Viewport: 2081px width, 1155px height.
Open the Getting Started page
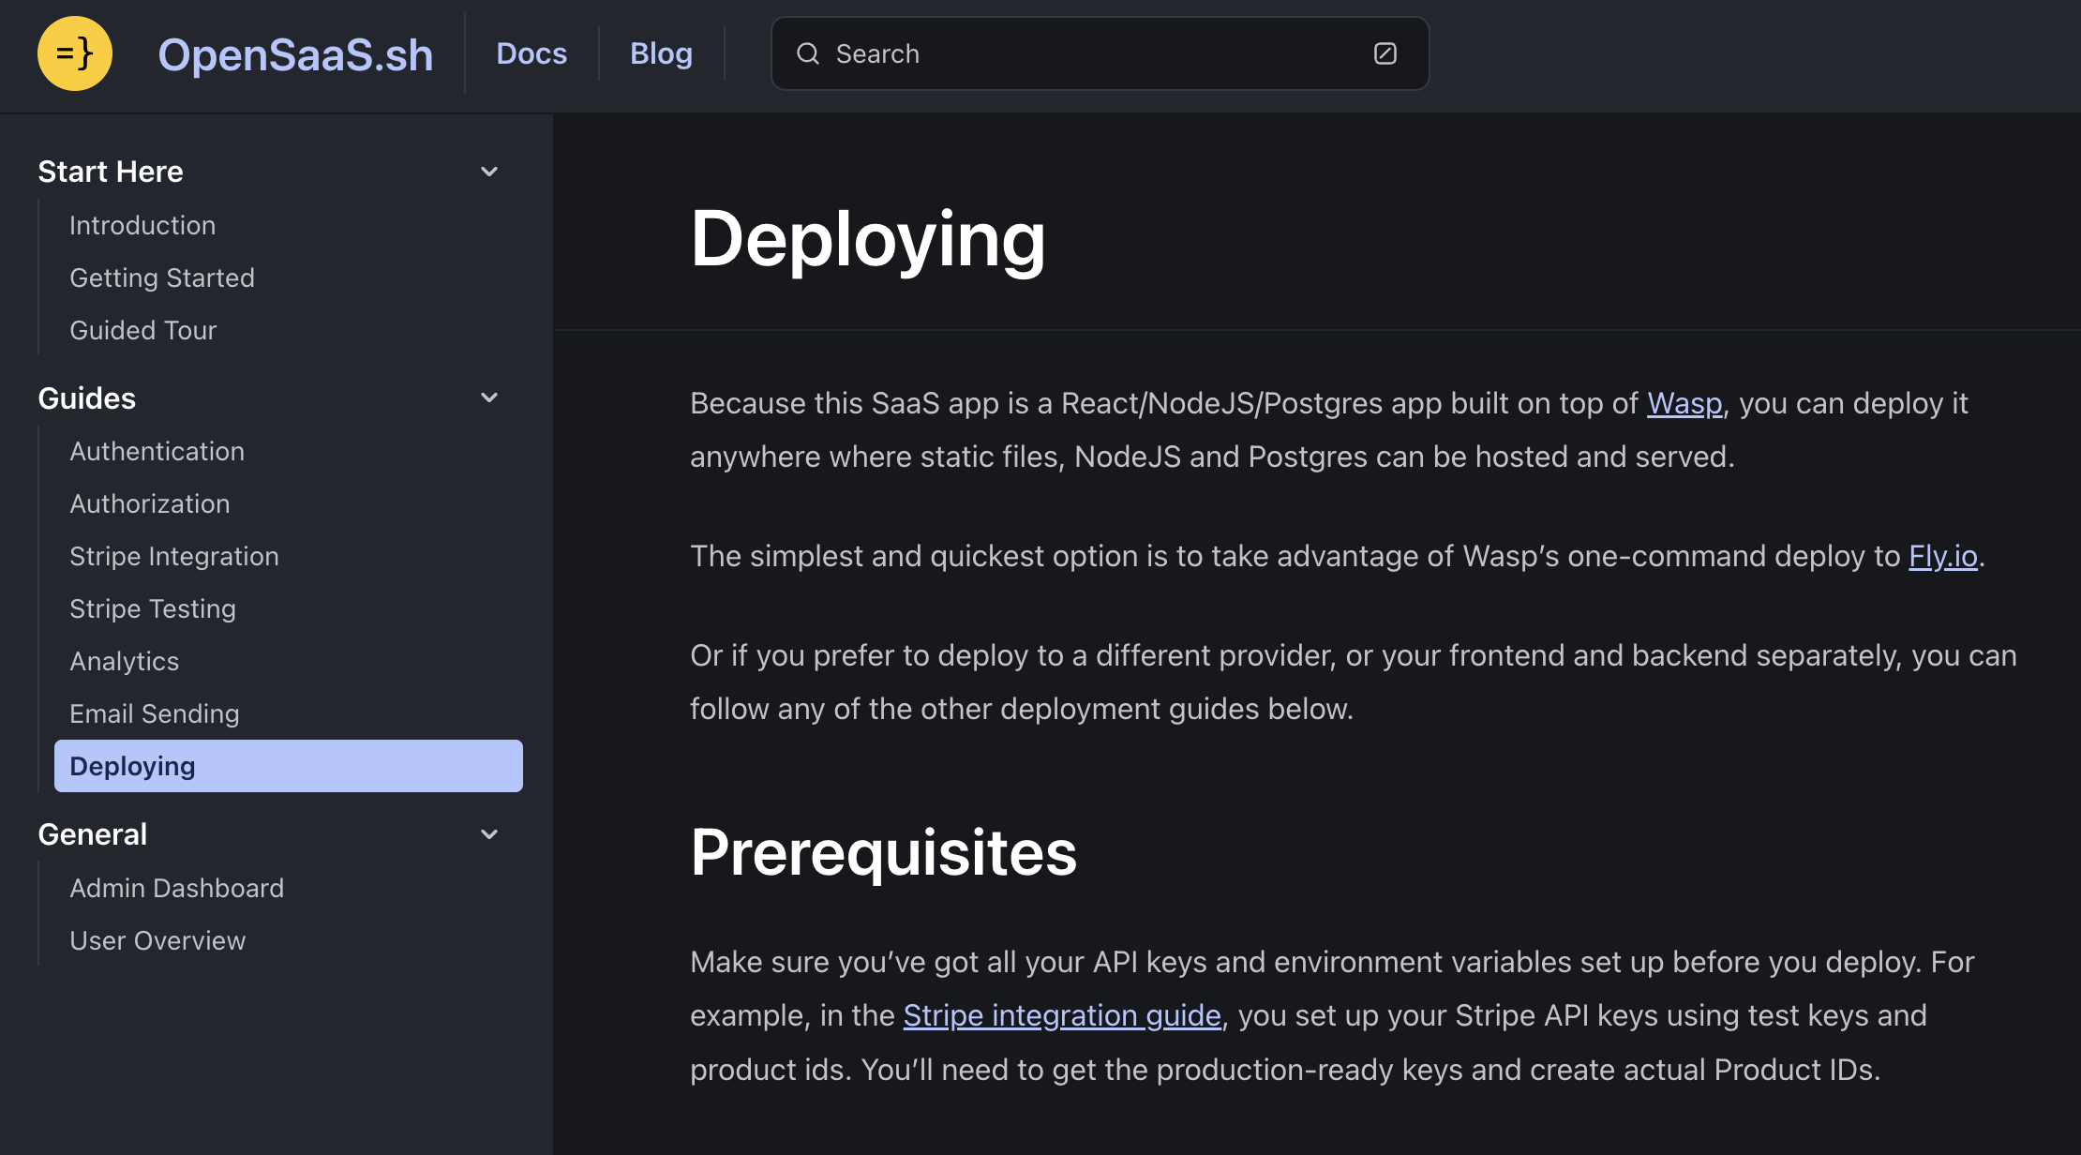point(162,277)
